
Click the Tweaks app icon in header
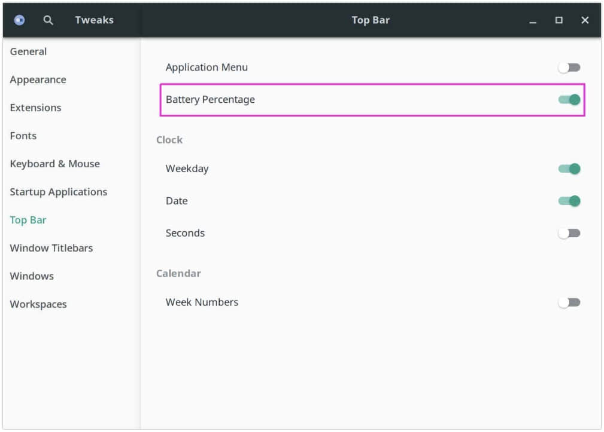pyautogui.click(x=20, y=20)
